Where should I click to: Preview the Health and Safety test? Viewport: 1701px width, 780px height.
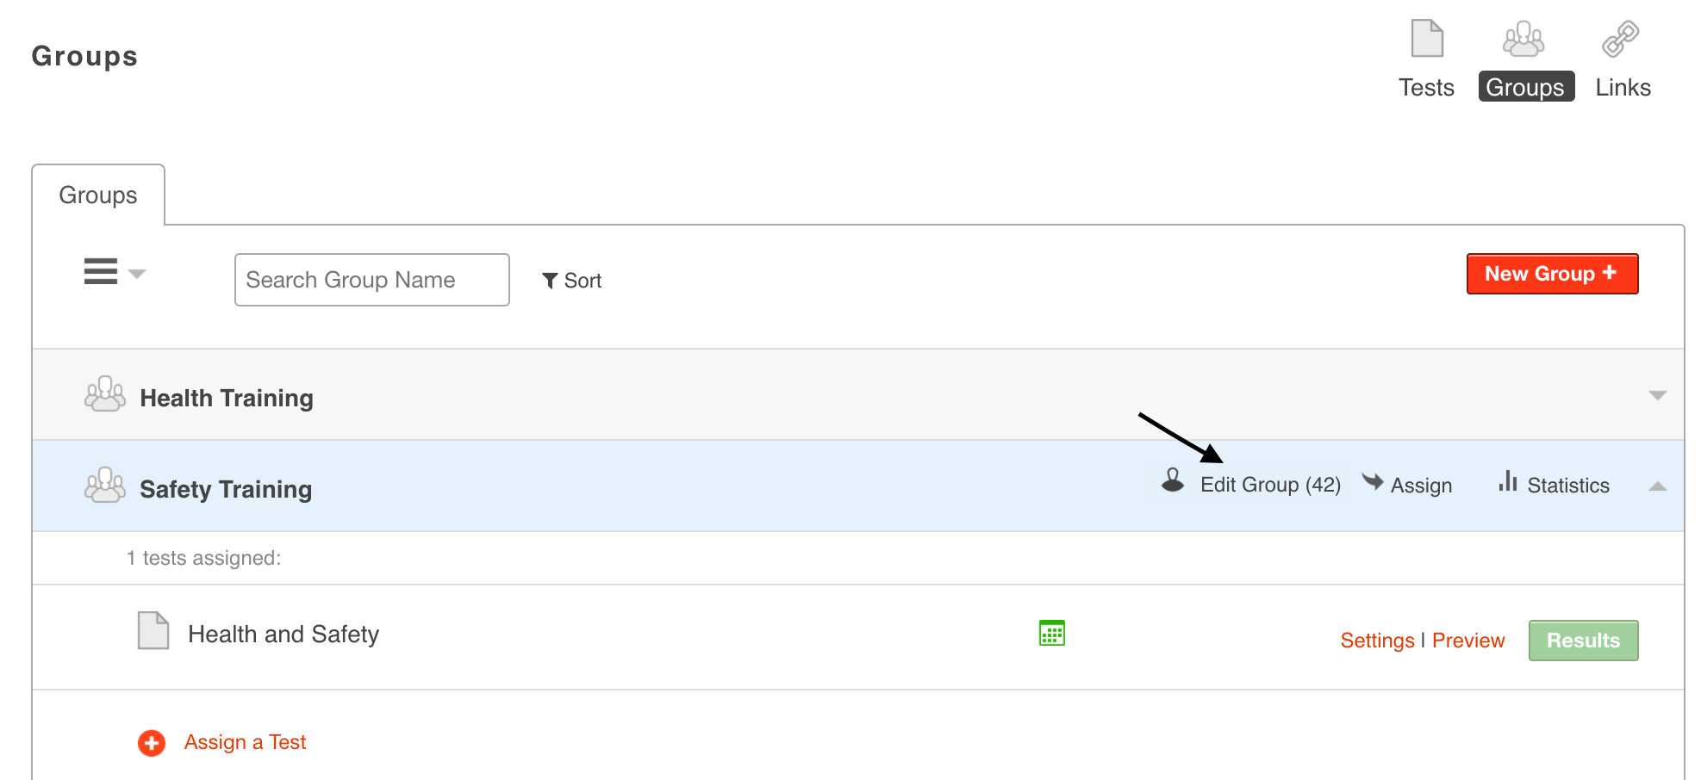point(1468,641)
